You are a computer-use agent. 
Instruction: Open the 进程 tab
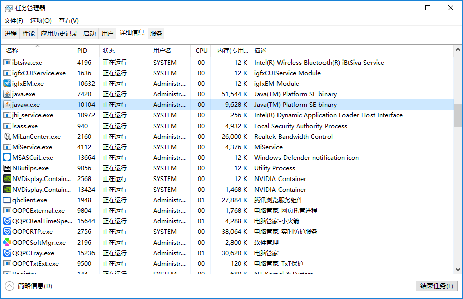[11, 33]
